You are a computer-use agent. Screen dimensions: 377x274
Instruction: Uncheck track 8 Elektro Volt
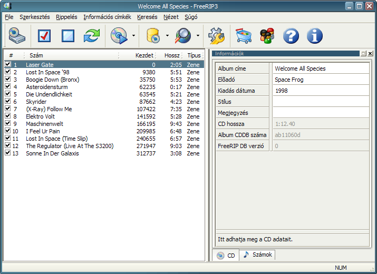pos(8,116)
